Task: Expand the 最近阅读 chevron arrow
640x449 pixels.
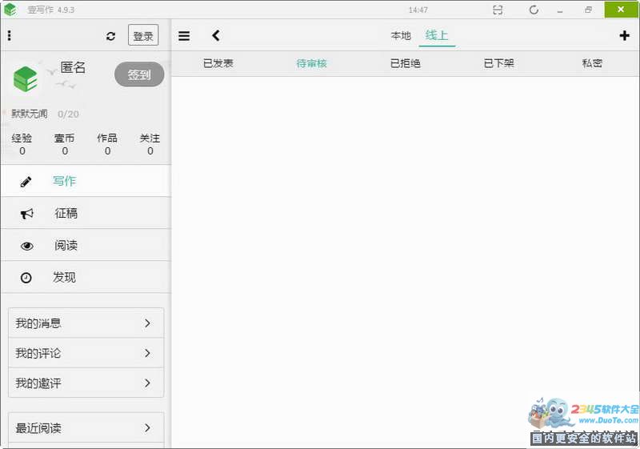Action: tap(147, 427)
